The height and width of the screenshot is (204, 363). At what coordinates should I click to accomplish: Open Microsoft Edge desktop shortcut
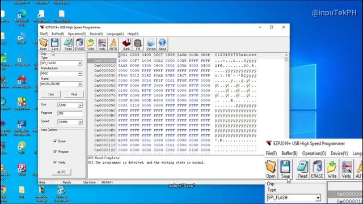[22, 18]
